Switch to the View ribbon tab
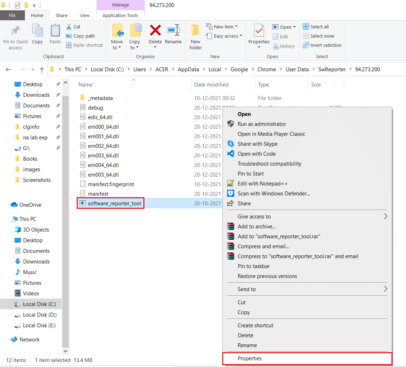 pos(84,15)
